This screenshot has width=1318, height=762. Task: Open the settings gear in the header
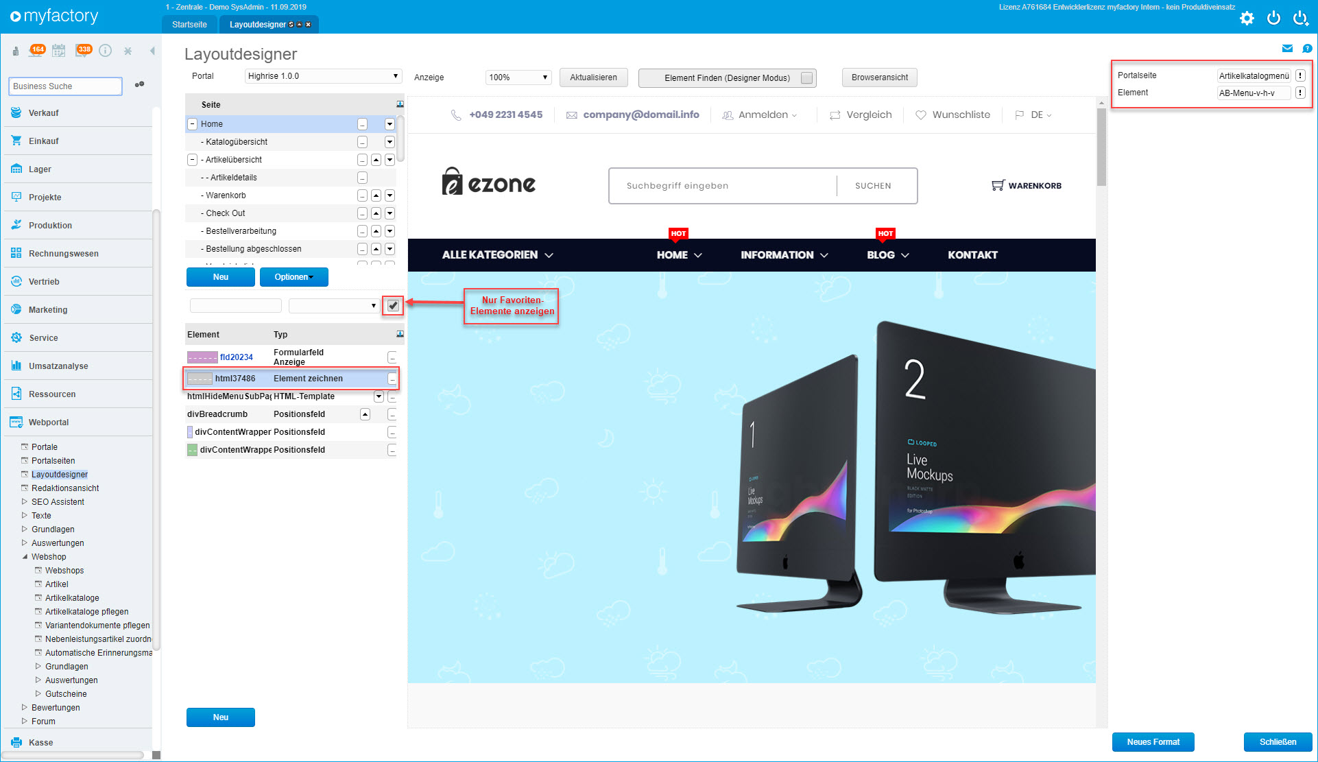coord(1247,18)
